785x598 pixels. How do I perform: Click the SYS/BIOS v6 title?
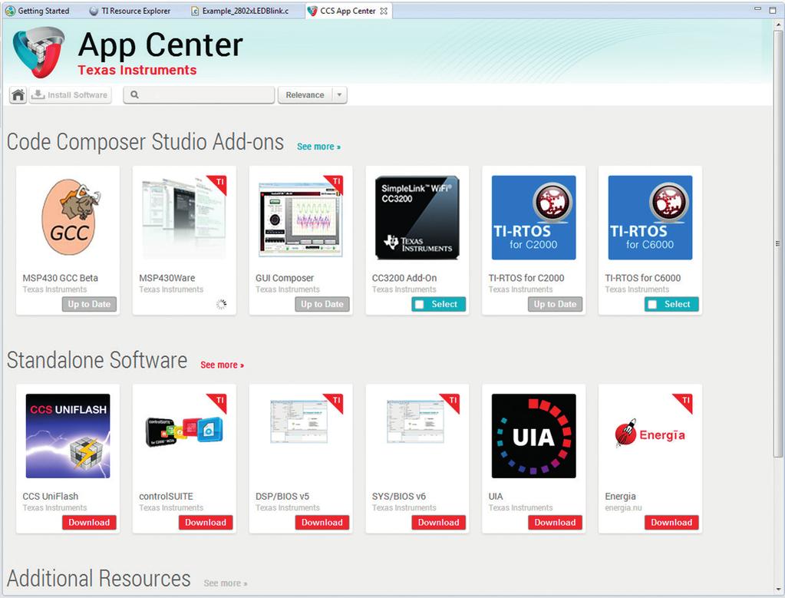[398, 497]
